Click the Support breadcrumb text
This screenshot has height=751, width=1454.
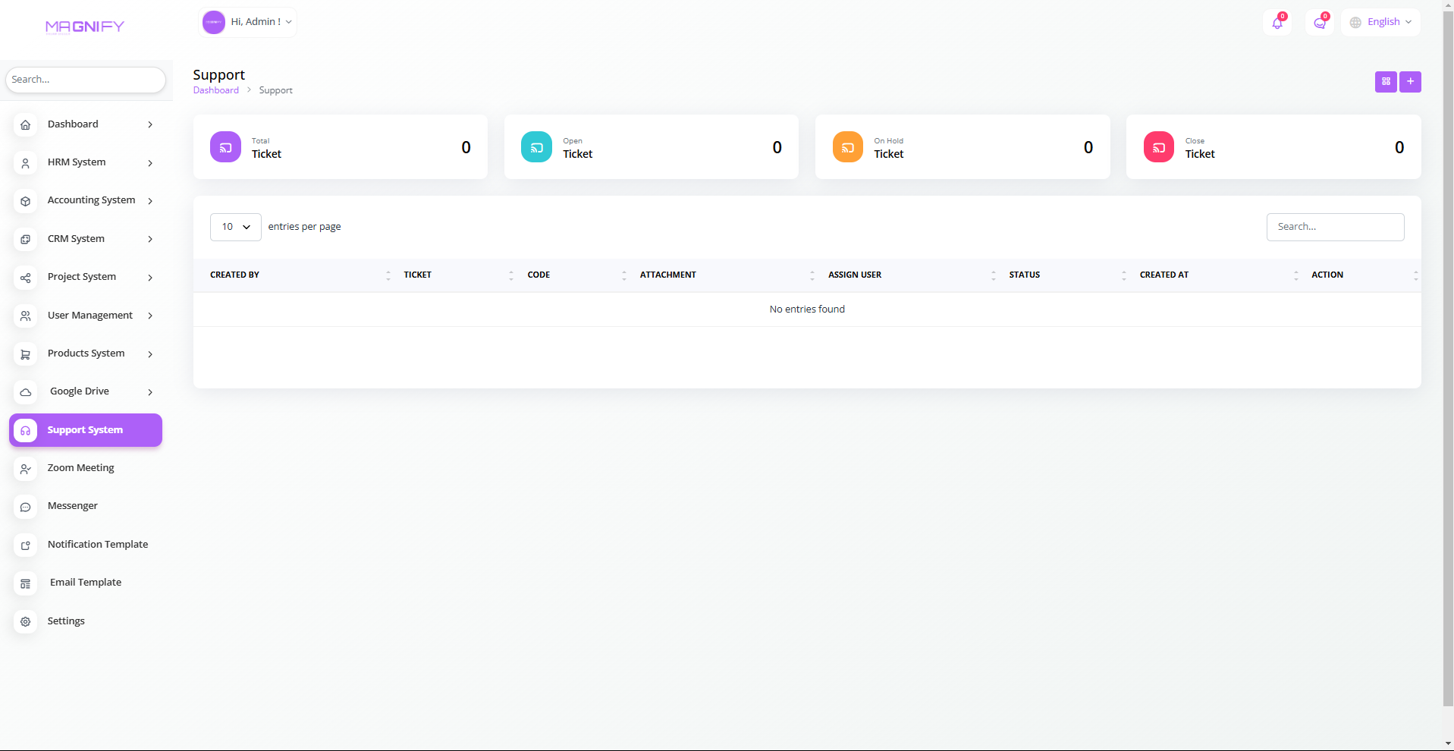275,90
